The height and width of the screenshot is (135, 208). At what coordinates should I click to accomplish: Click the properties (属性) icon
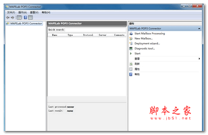pos(131,69)
